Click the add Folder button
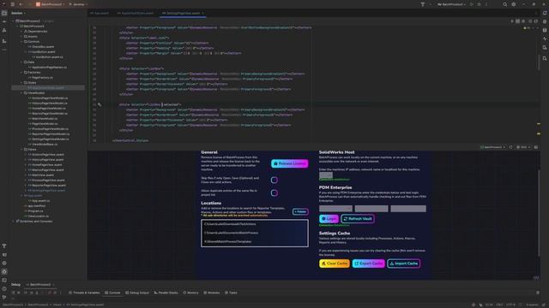 pyautogui.click(x=300, y=211)
